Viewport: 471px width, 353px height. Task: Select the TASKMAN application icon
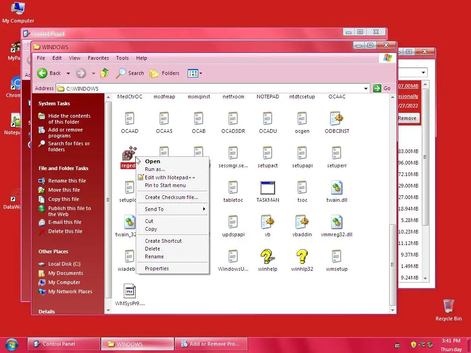pyautogui.click(x=268, y=188)
